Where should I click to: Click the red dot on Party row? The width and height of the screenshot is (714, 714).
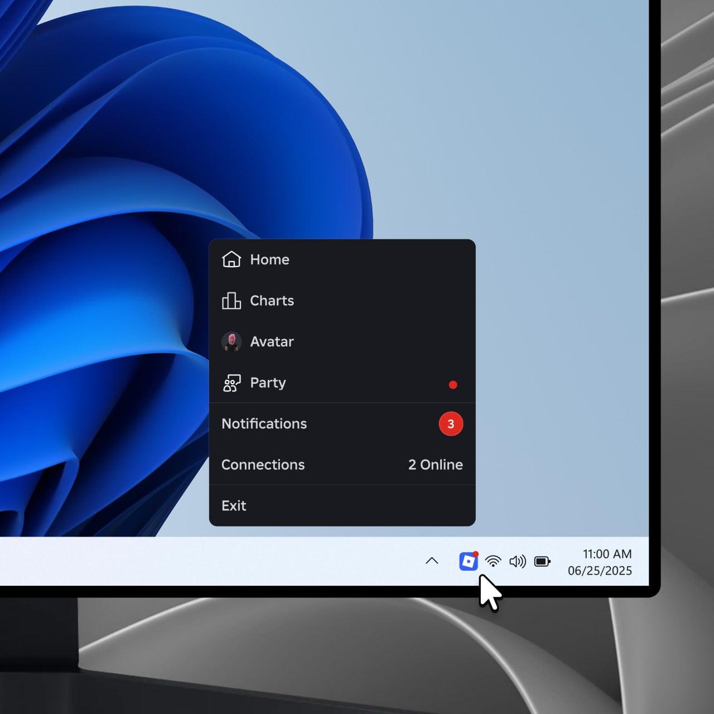(453, 384)
